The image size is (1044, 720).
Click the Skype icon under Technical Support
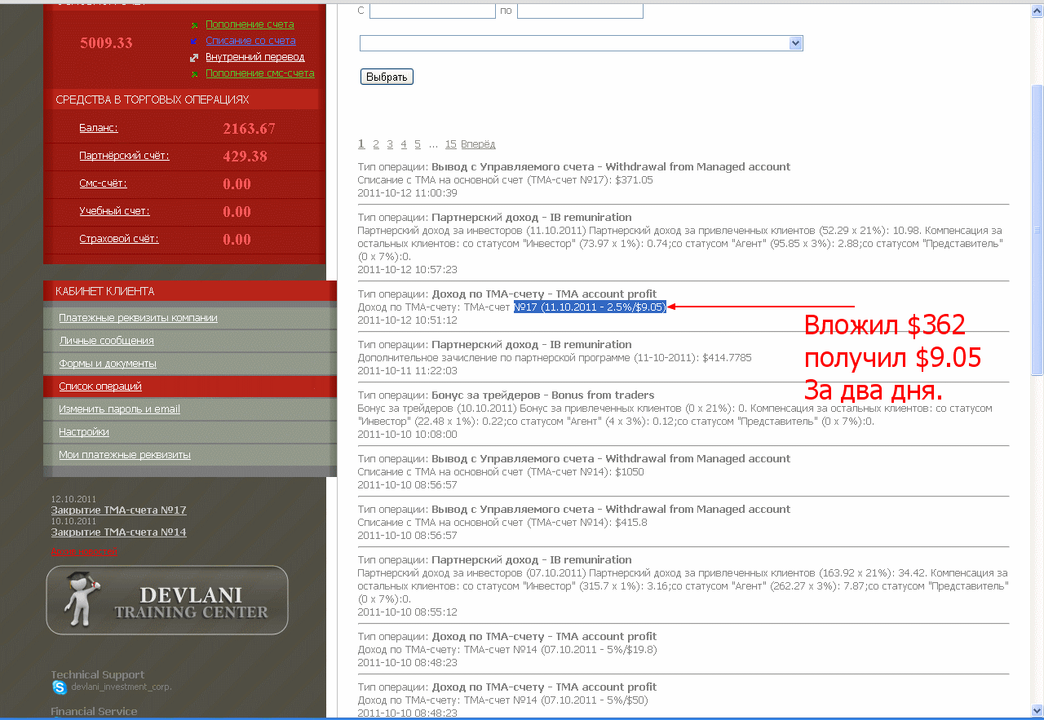(x=60, y=687)
